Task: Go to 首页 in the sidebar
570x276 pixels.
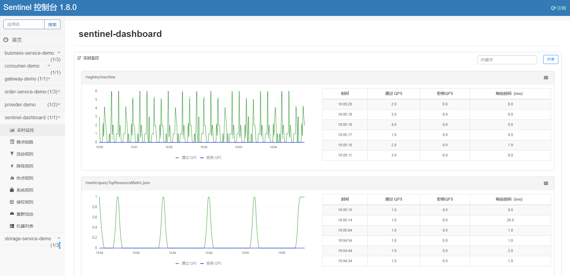Action: click(17, 40)
